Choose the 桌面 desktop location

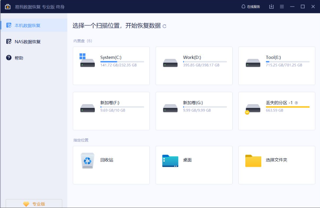[170, 160]
